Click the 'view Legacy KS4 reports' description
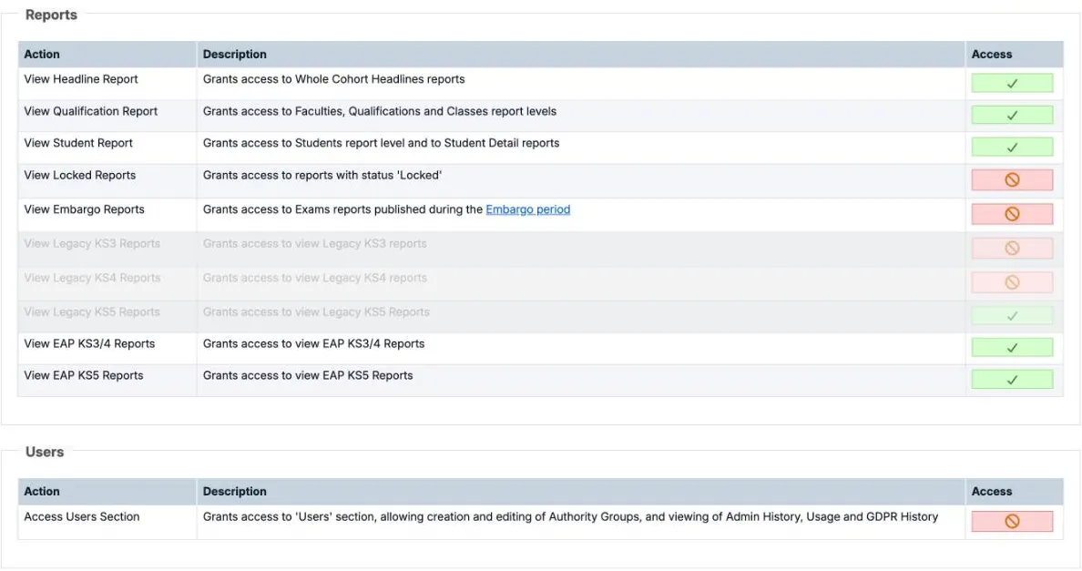Screen dimensions: 1082x571 click(x=314, y=278)
